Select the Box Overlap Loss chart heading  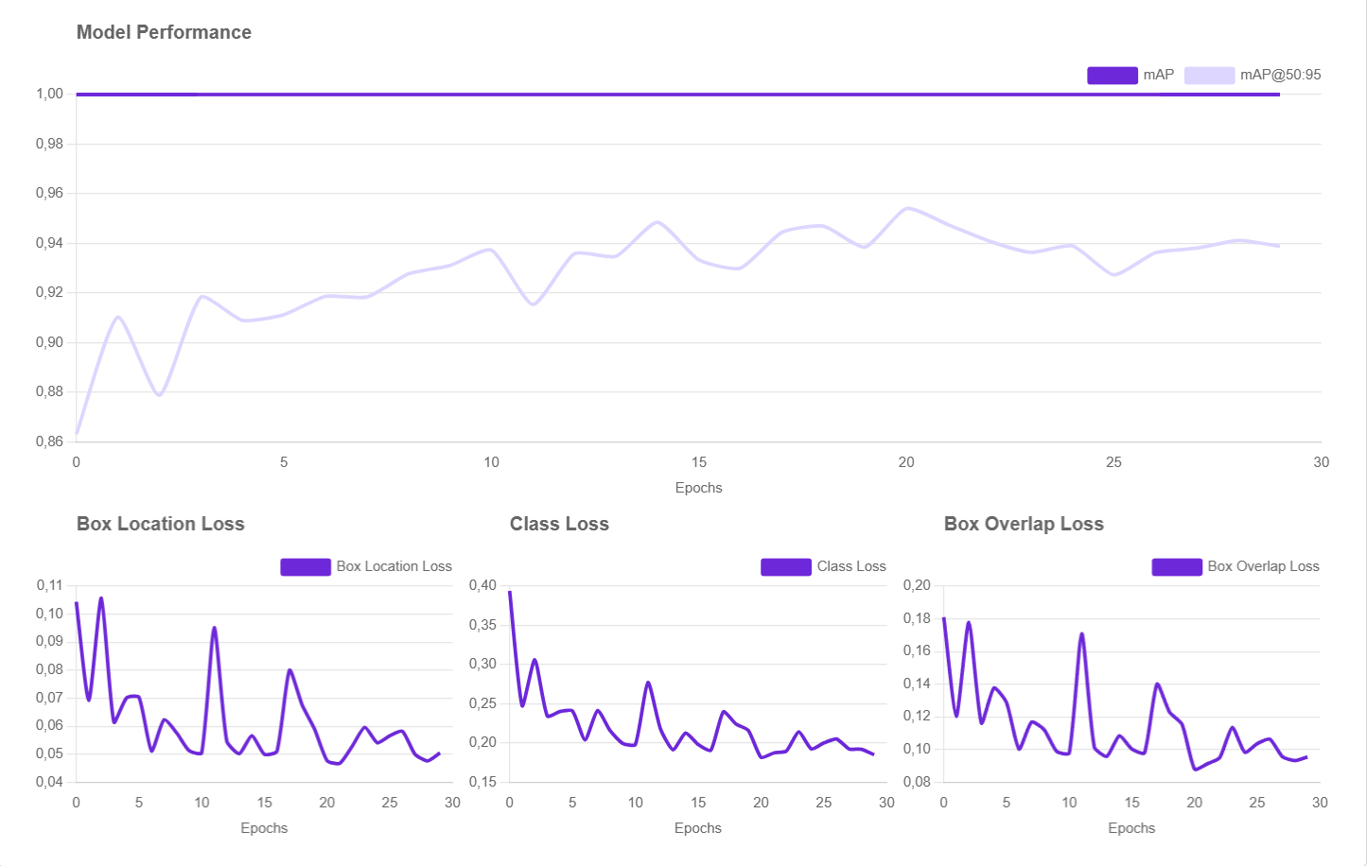pos(1024,524)
